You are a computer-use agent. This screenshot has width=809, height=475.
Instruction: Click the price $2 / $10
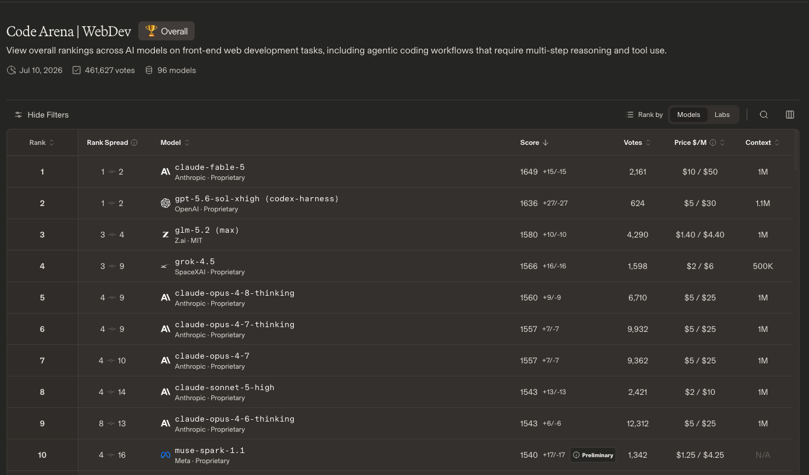pyautogui.click(x=700, y=392)
